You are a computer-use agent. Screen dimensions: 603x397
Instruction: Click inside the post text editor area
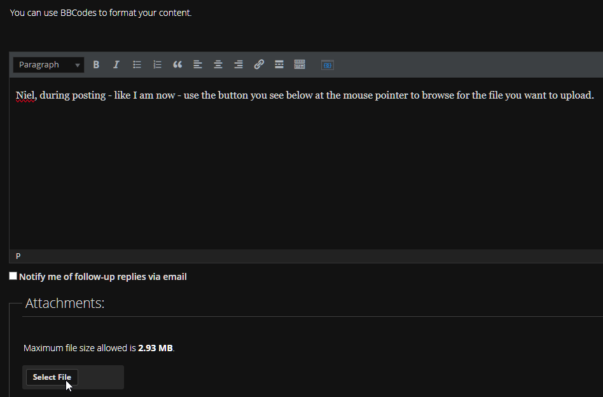pyautogui.click(x=305, y=172)
